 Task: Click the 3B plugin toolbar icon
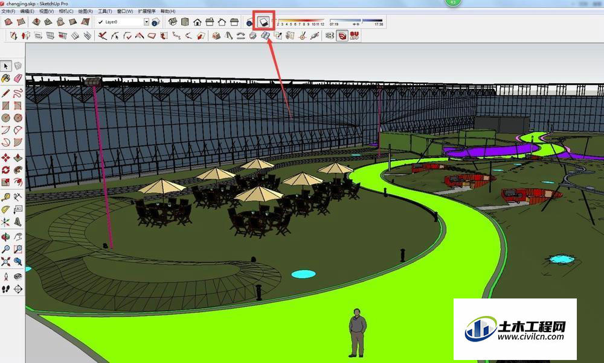click(329, 36)
